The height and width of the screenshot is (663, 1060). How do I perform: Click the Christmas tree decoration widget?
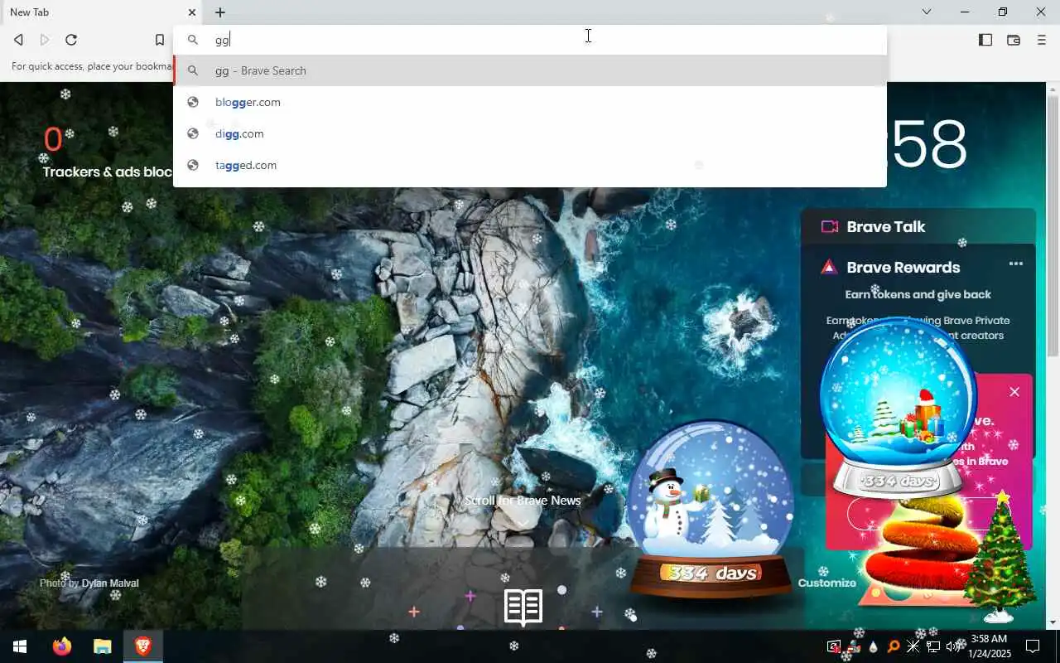click(1000, 556)
